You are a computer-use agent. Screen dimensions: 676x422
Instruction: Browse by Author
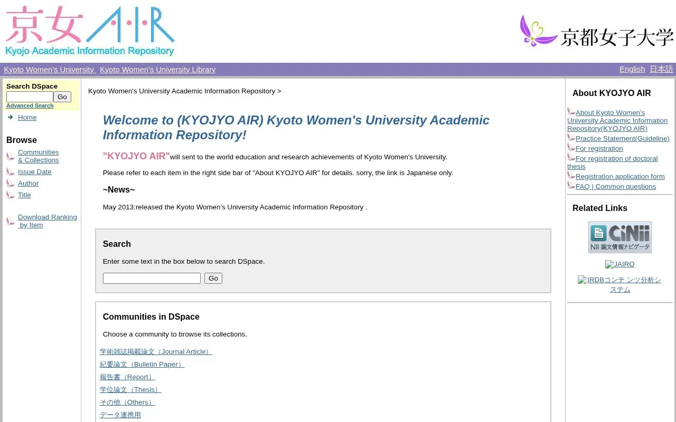(29, 184)
